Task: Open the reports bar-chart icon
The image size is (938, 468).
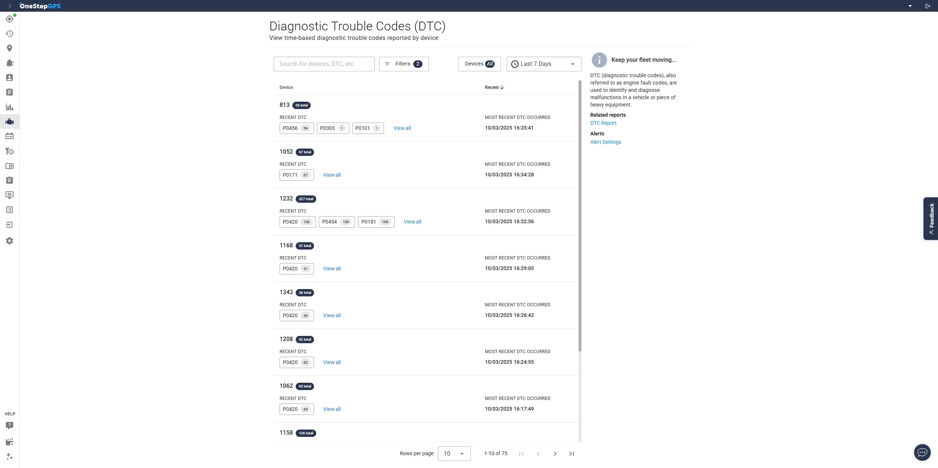Action: click(x=9, y=107)
